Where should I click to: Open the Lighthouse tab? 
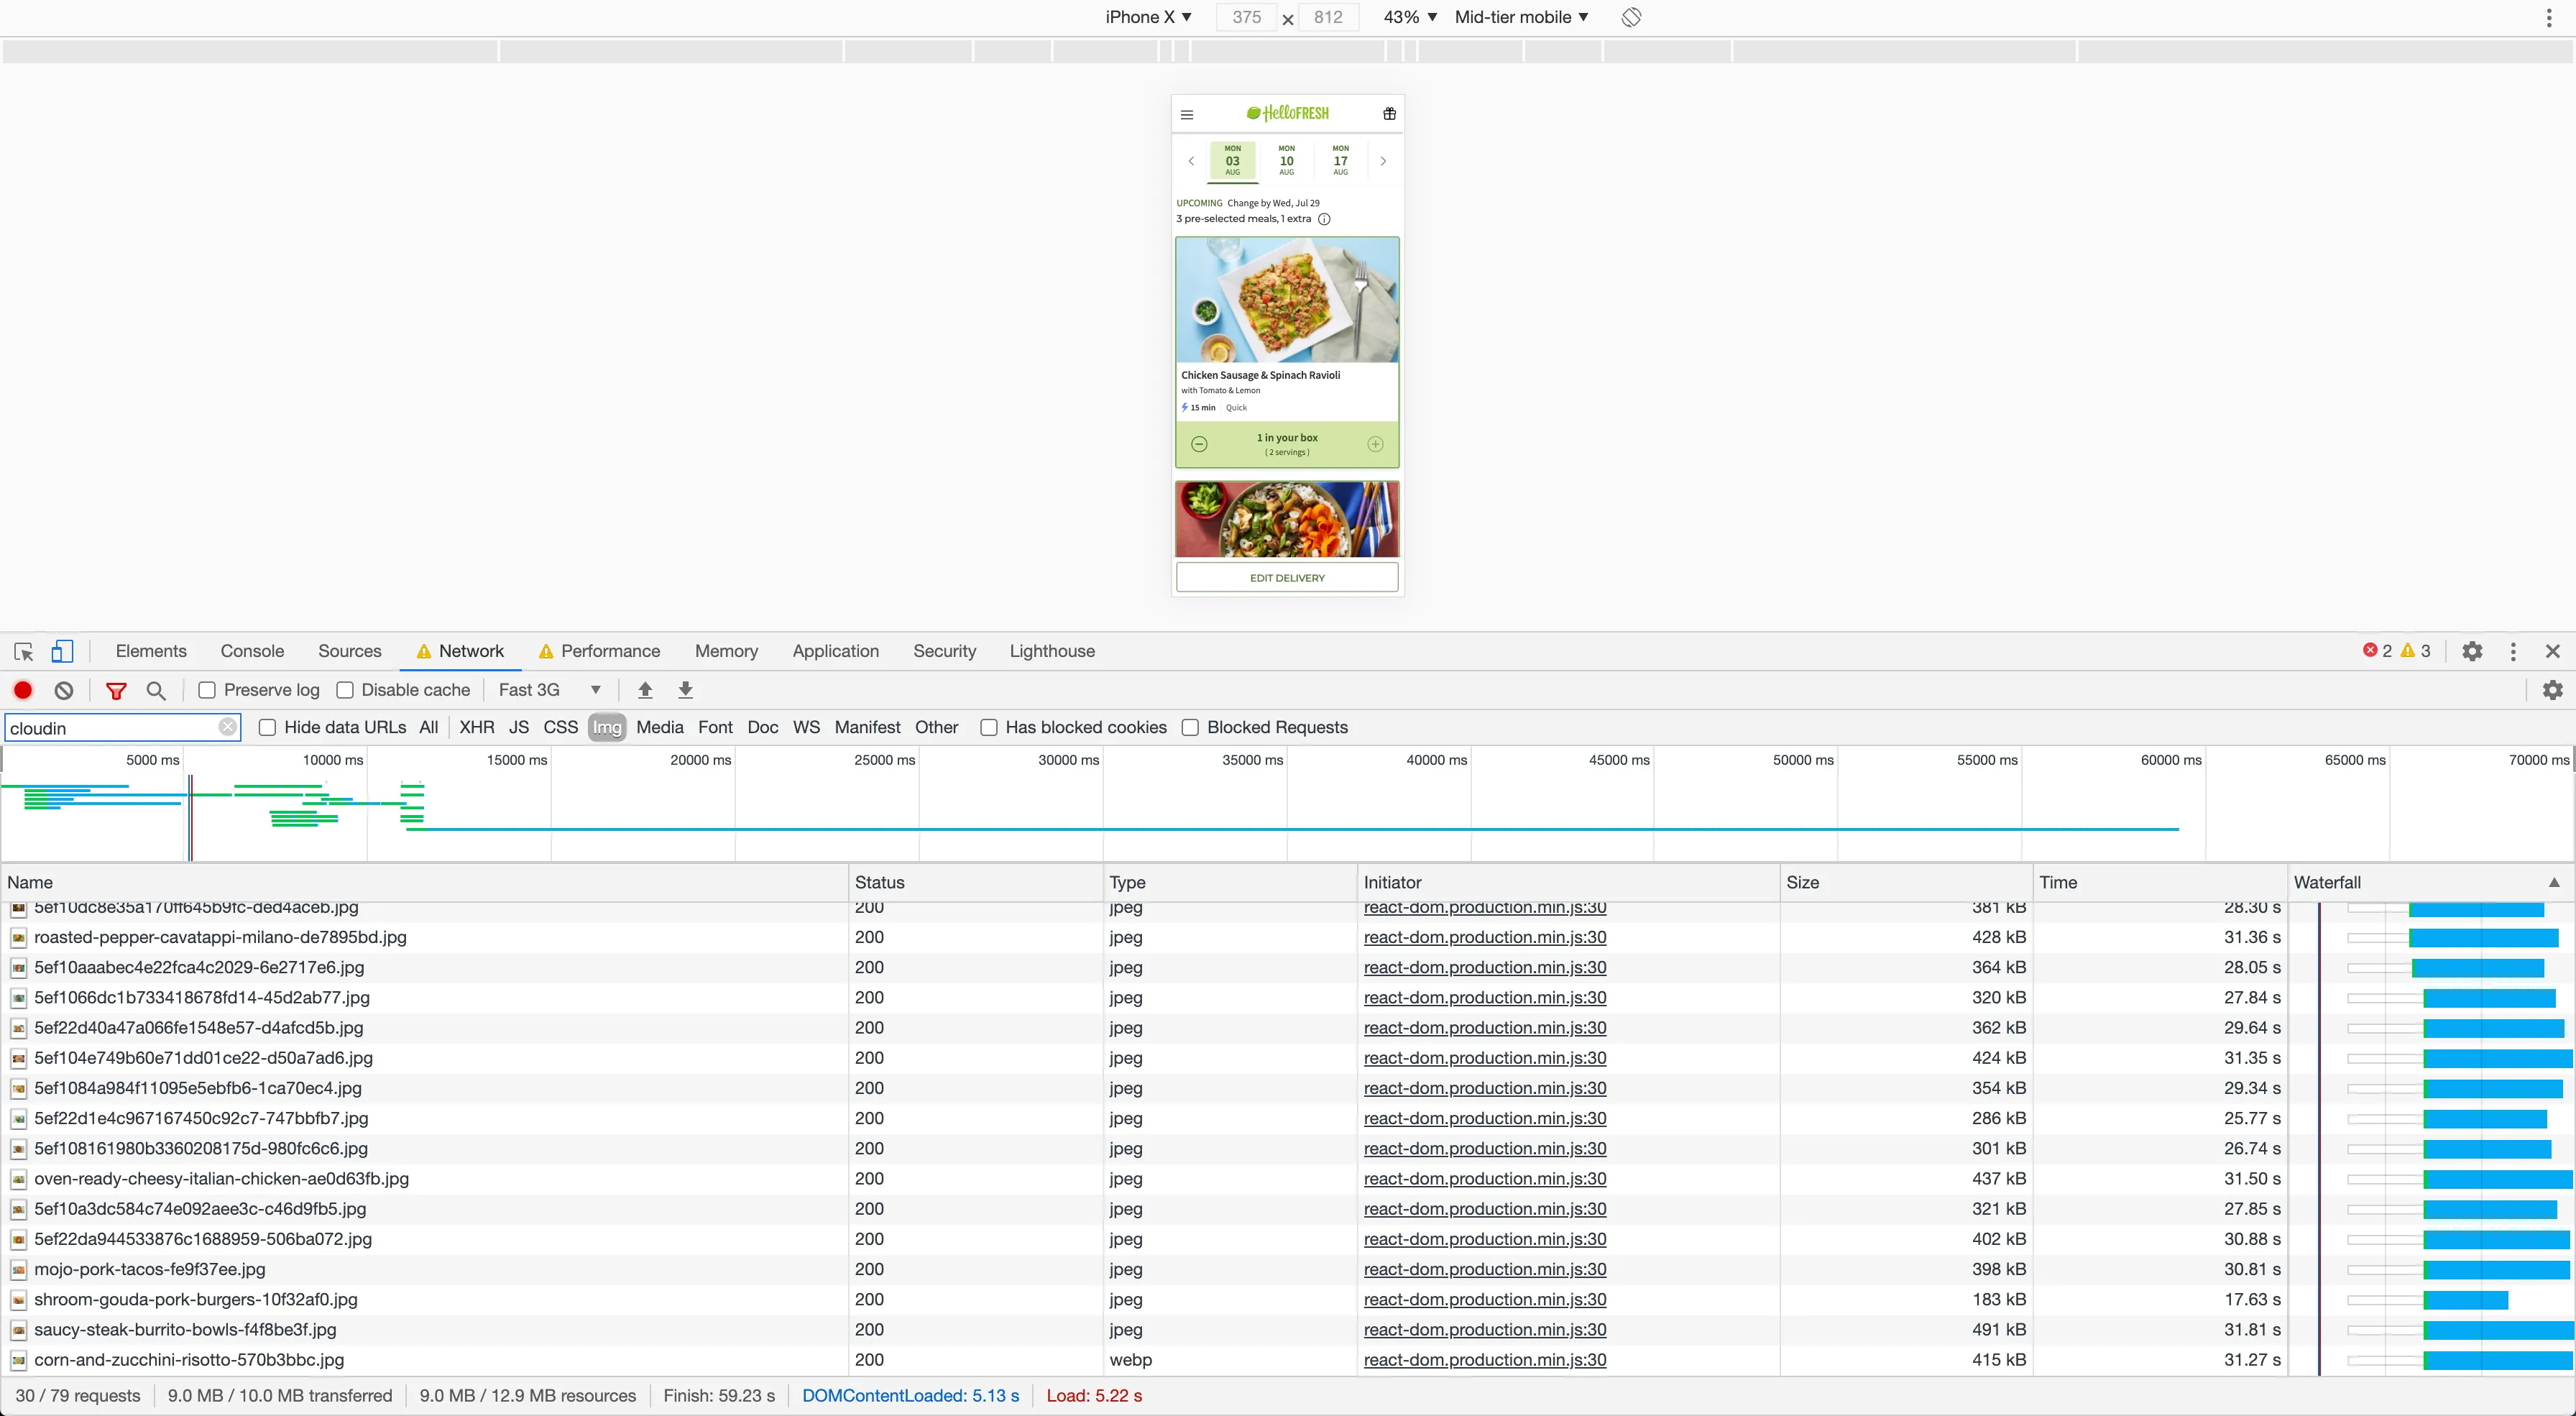pyautogui.click(x=1051, y=651)
